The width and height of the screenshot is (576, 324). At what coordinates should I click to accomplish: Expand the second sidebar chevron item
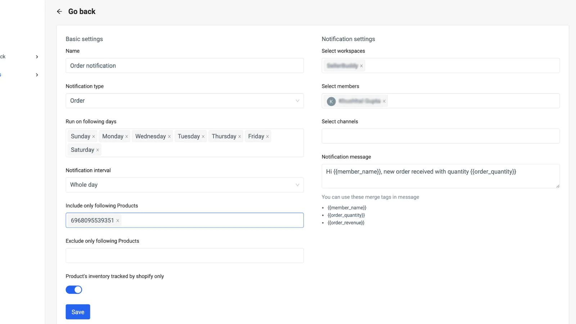(x=37, y=75)
